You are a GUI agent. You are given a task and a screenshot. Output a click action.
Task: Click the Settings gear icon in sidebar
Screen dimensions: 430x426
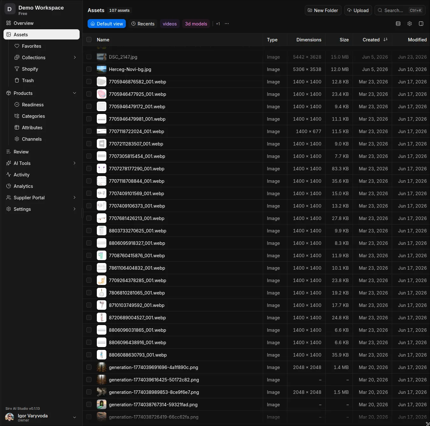[x=9, y=209]
